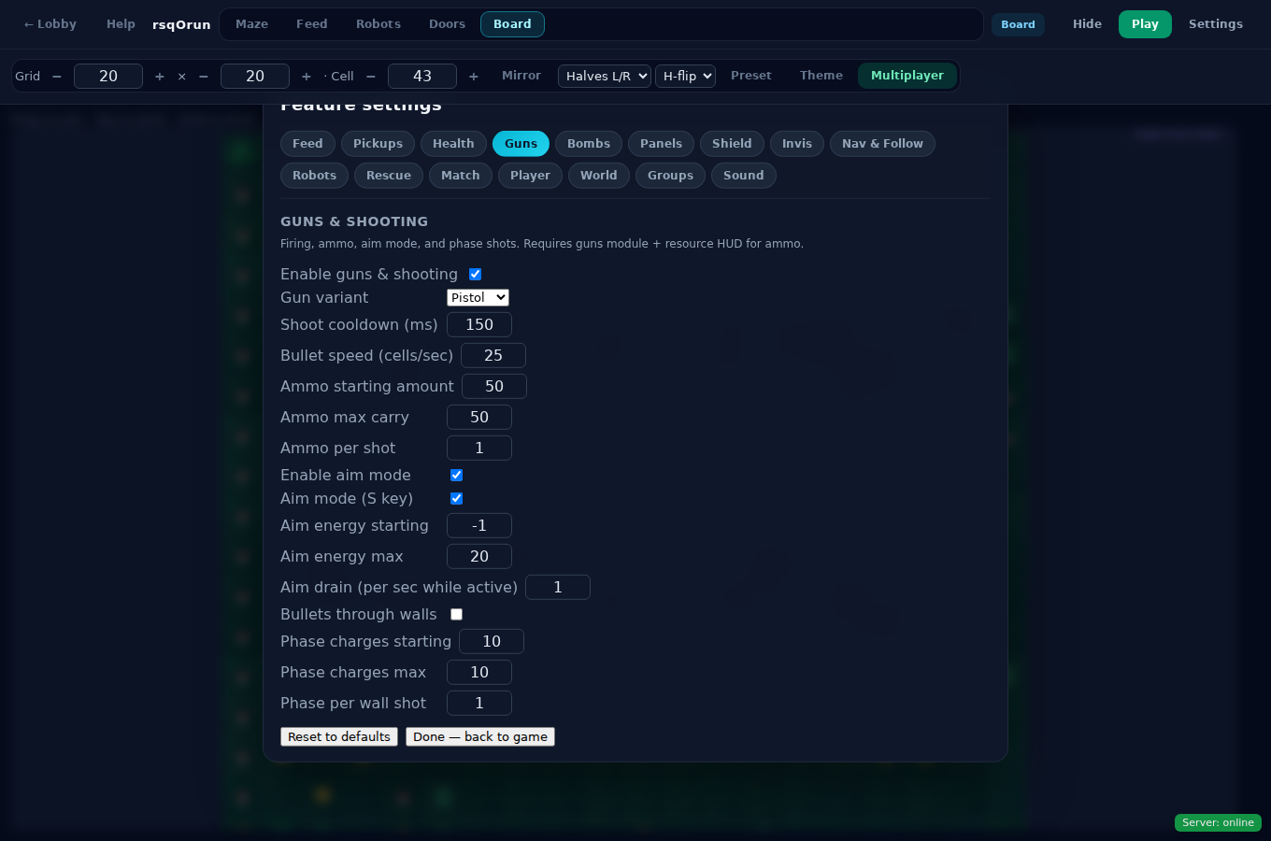Image resolution: width=1271 pixels, height=841 pixels.
Task: Open the Help link
Action: [x=121, y=24]
